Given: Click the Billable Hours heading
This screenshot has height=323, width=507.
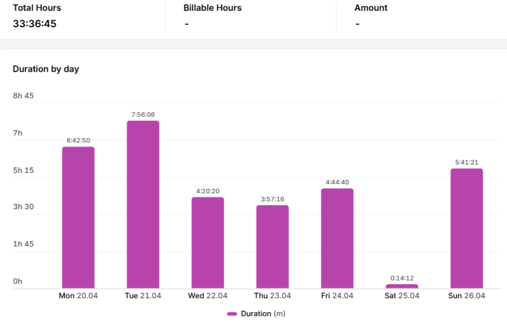Looking at the screenshot, I should point(212,8).
